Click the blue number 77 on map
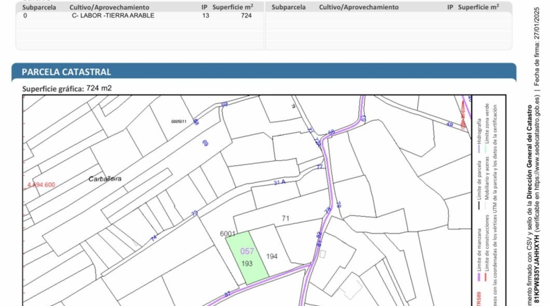The image size is (550, 306). pos(320,167)
